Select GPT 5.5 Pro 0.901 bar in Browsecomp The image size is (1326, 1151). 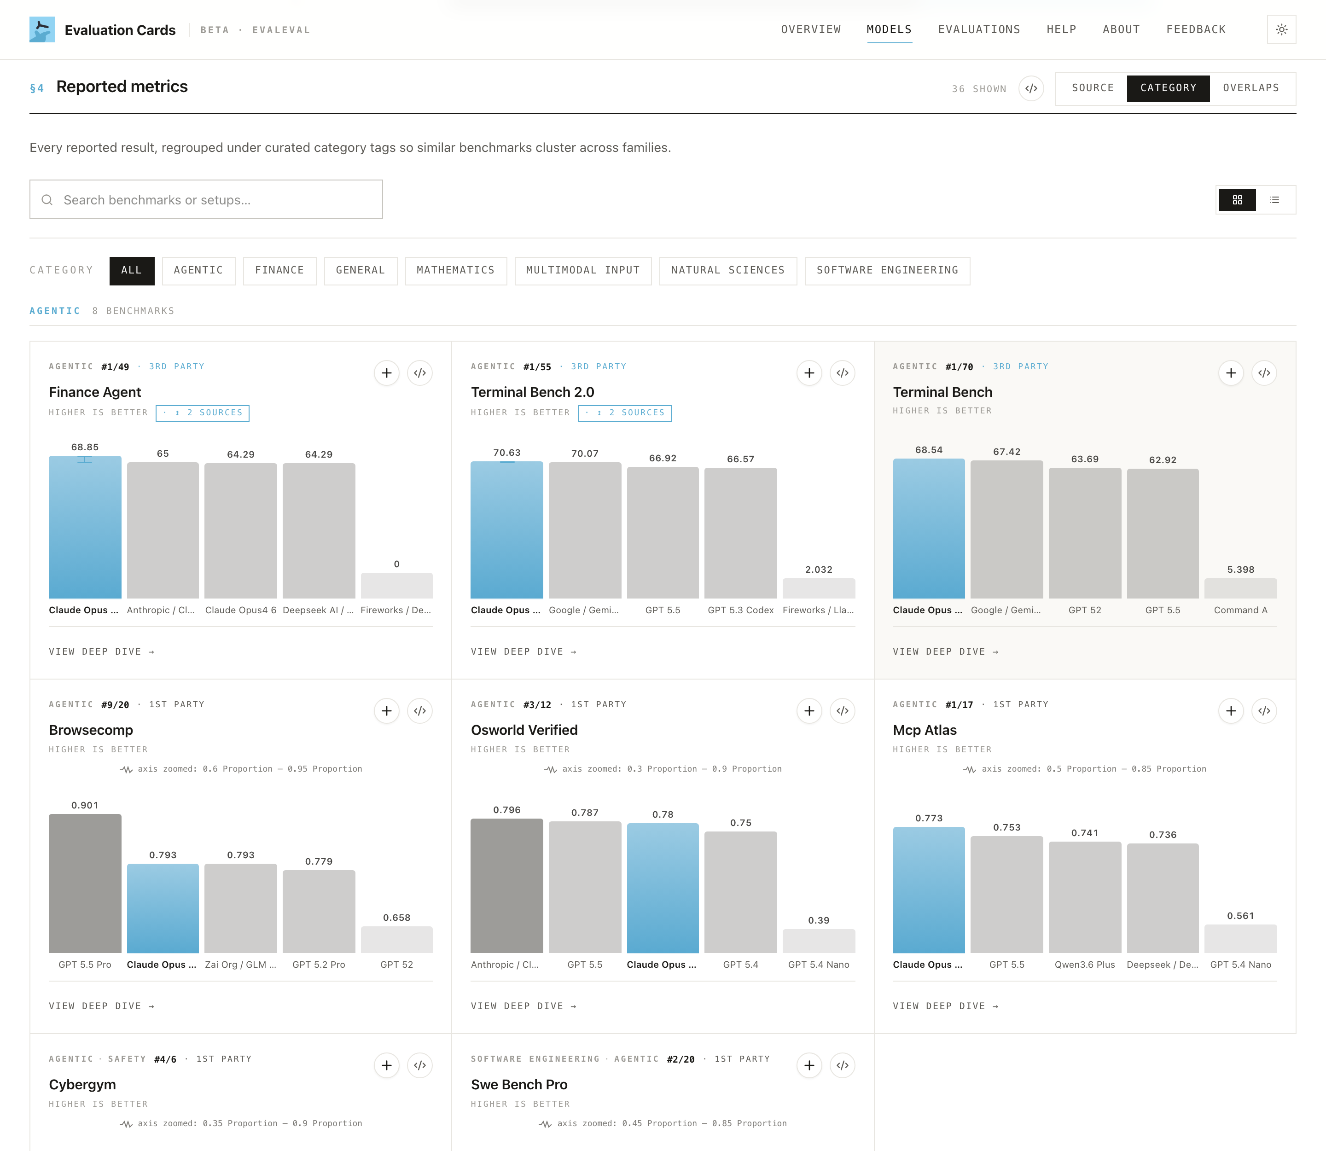pyautogui.click(x=85, y=883)
